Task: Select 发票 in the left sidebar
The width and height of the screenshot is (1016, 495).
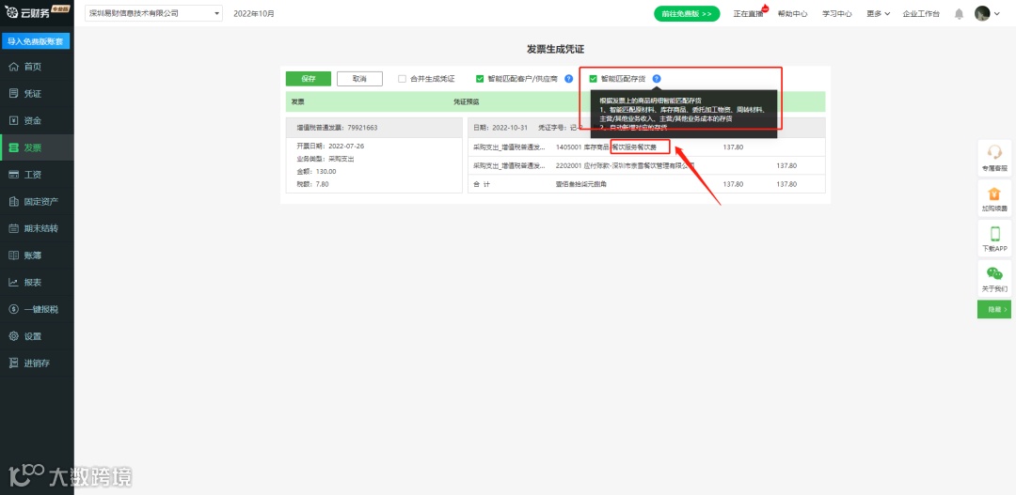Action: point(37,147)
